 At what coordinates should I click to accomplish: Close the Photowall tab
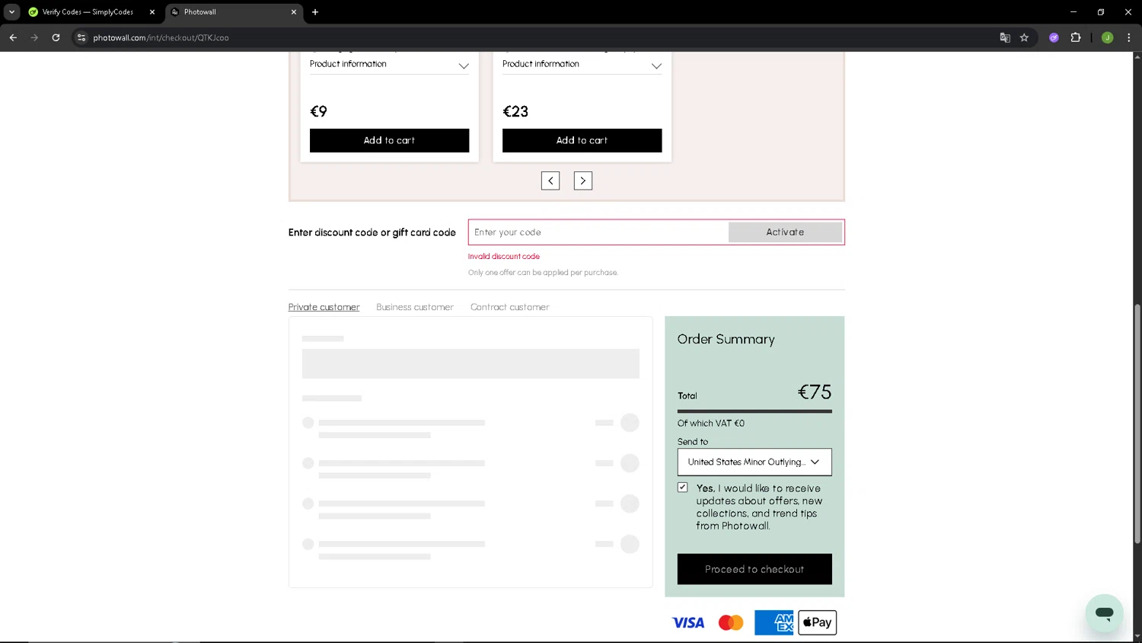(x=294, y=11)
